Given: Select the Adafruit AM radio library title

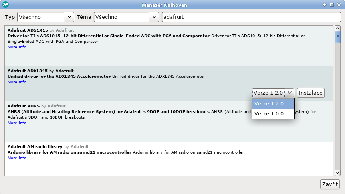Looking at the screenshot, I should click(x=35, y=147).
